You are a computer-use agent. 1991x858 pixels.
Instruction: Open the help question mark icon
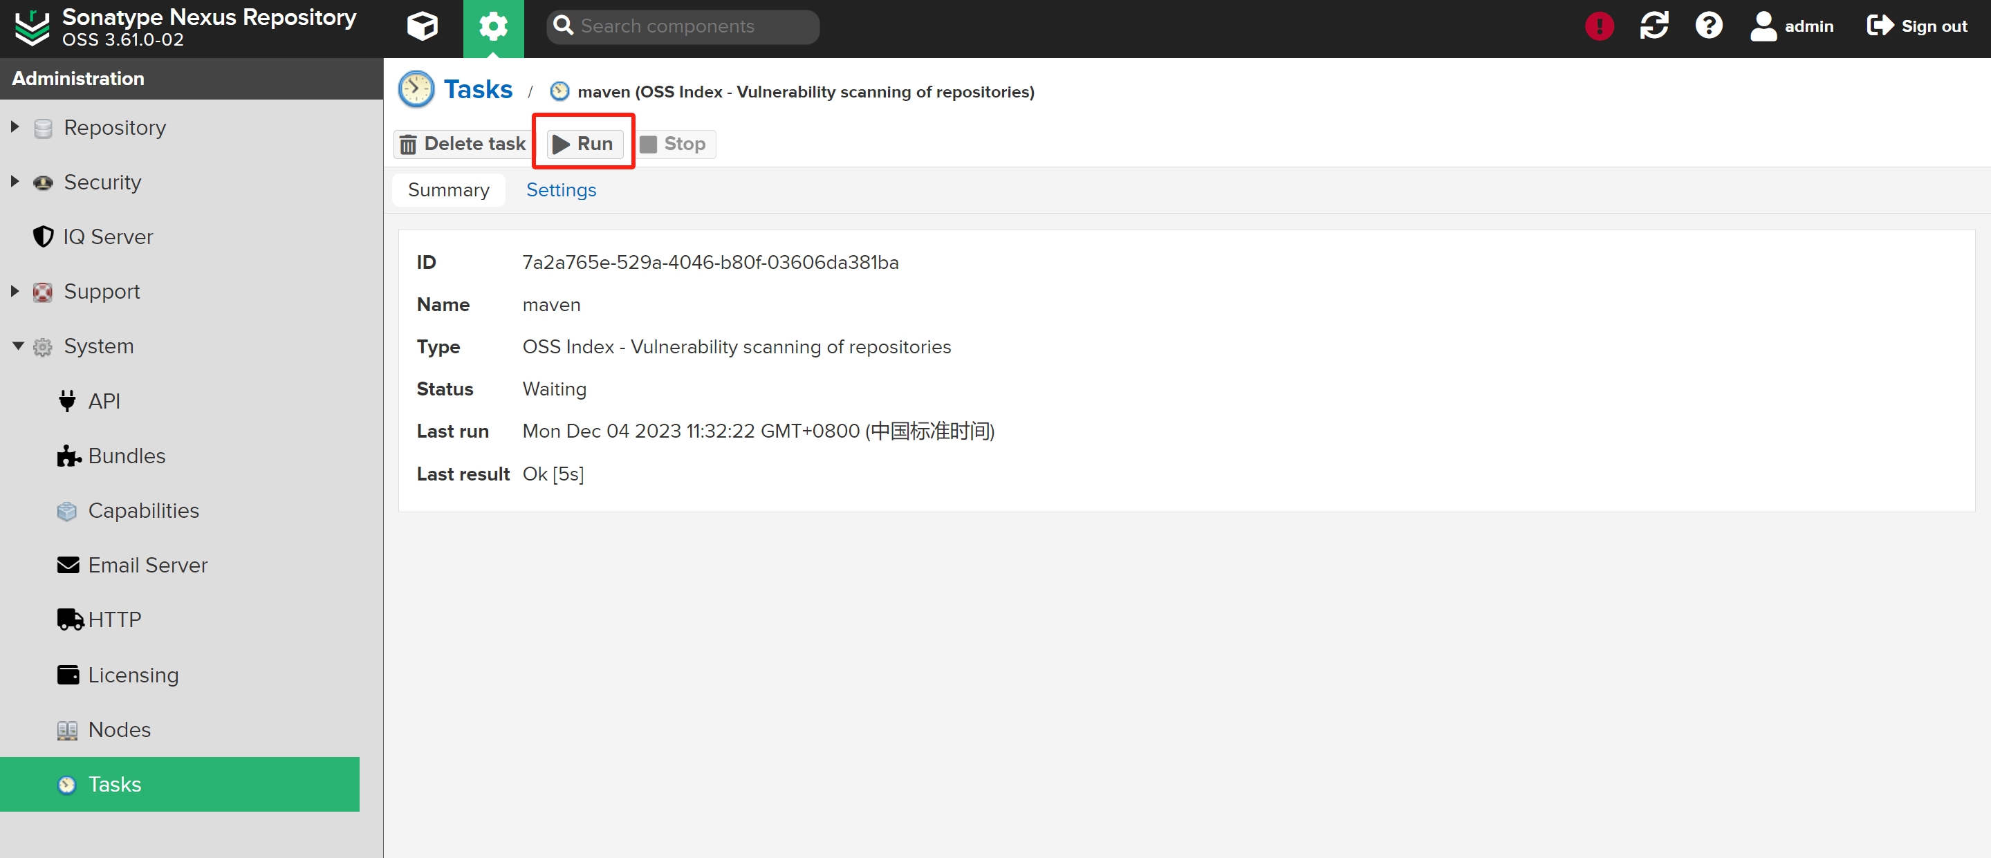[1708, 26]
